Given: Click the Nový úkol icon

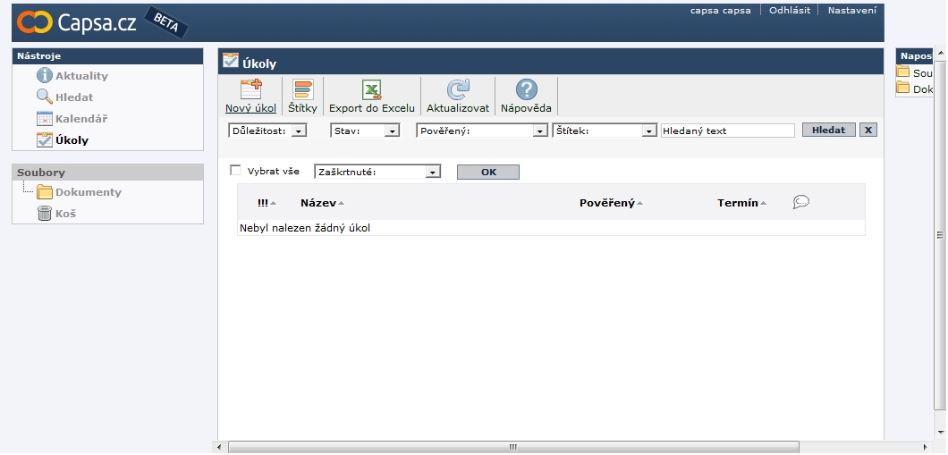Looking at the screenshot, I should click(x=250, y=90).
